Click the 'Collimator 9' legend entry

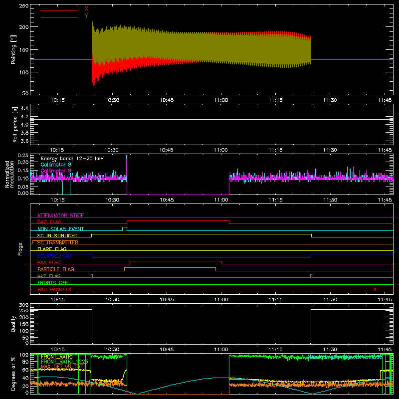click(56, 171)
